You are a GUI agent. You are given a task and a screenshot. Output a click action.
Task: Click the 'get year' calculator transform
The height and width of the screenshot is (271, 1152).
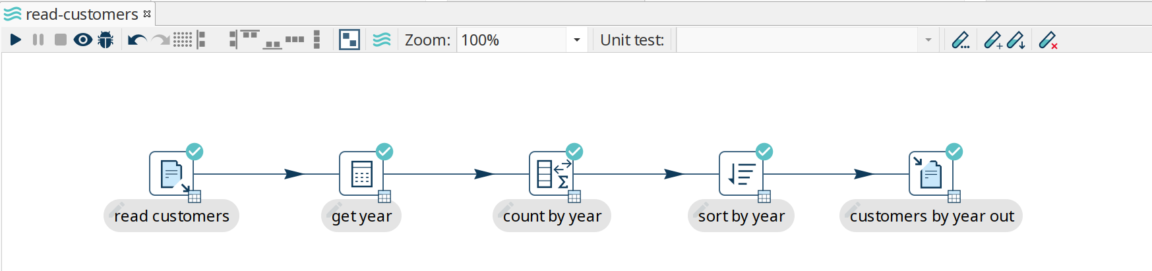tap(361, 174)
